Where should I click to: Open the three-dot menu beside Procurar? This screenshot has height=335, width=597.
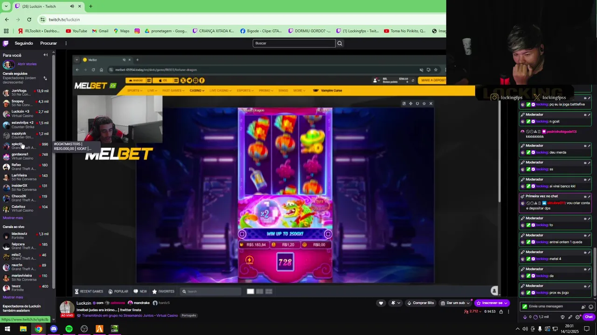[66, 43]
